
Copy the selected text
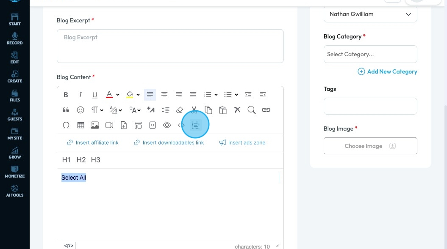[208, 110]
